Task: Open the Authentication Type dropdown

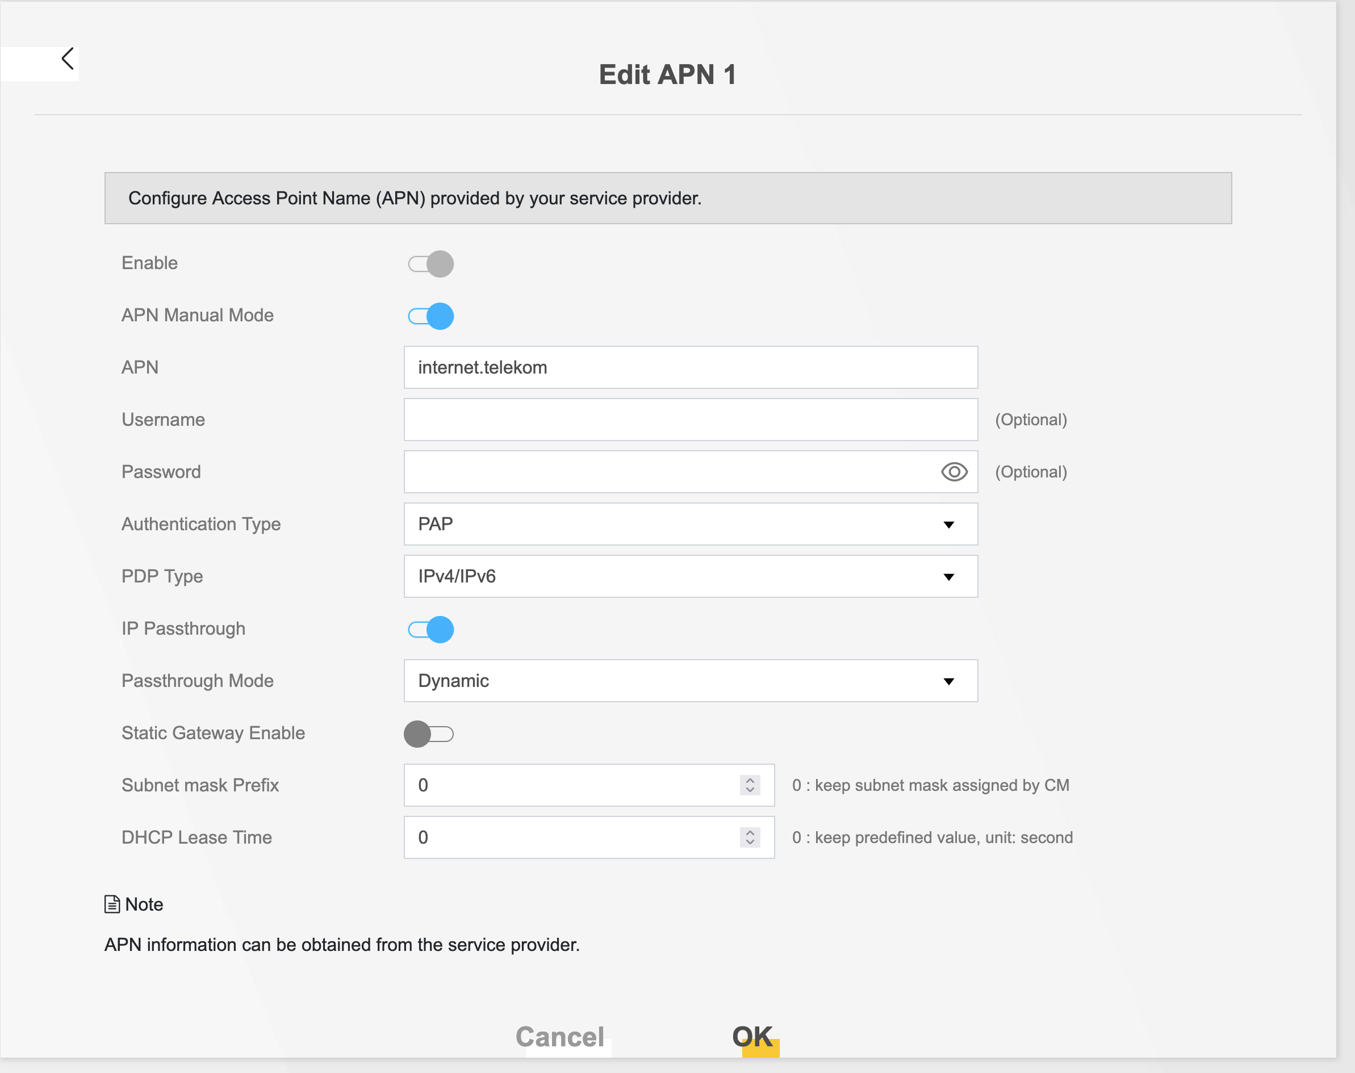Action: click(690, 524)
